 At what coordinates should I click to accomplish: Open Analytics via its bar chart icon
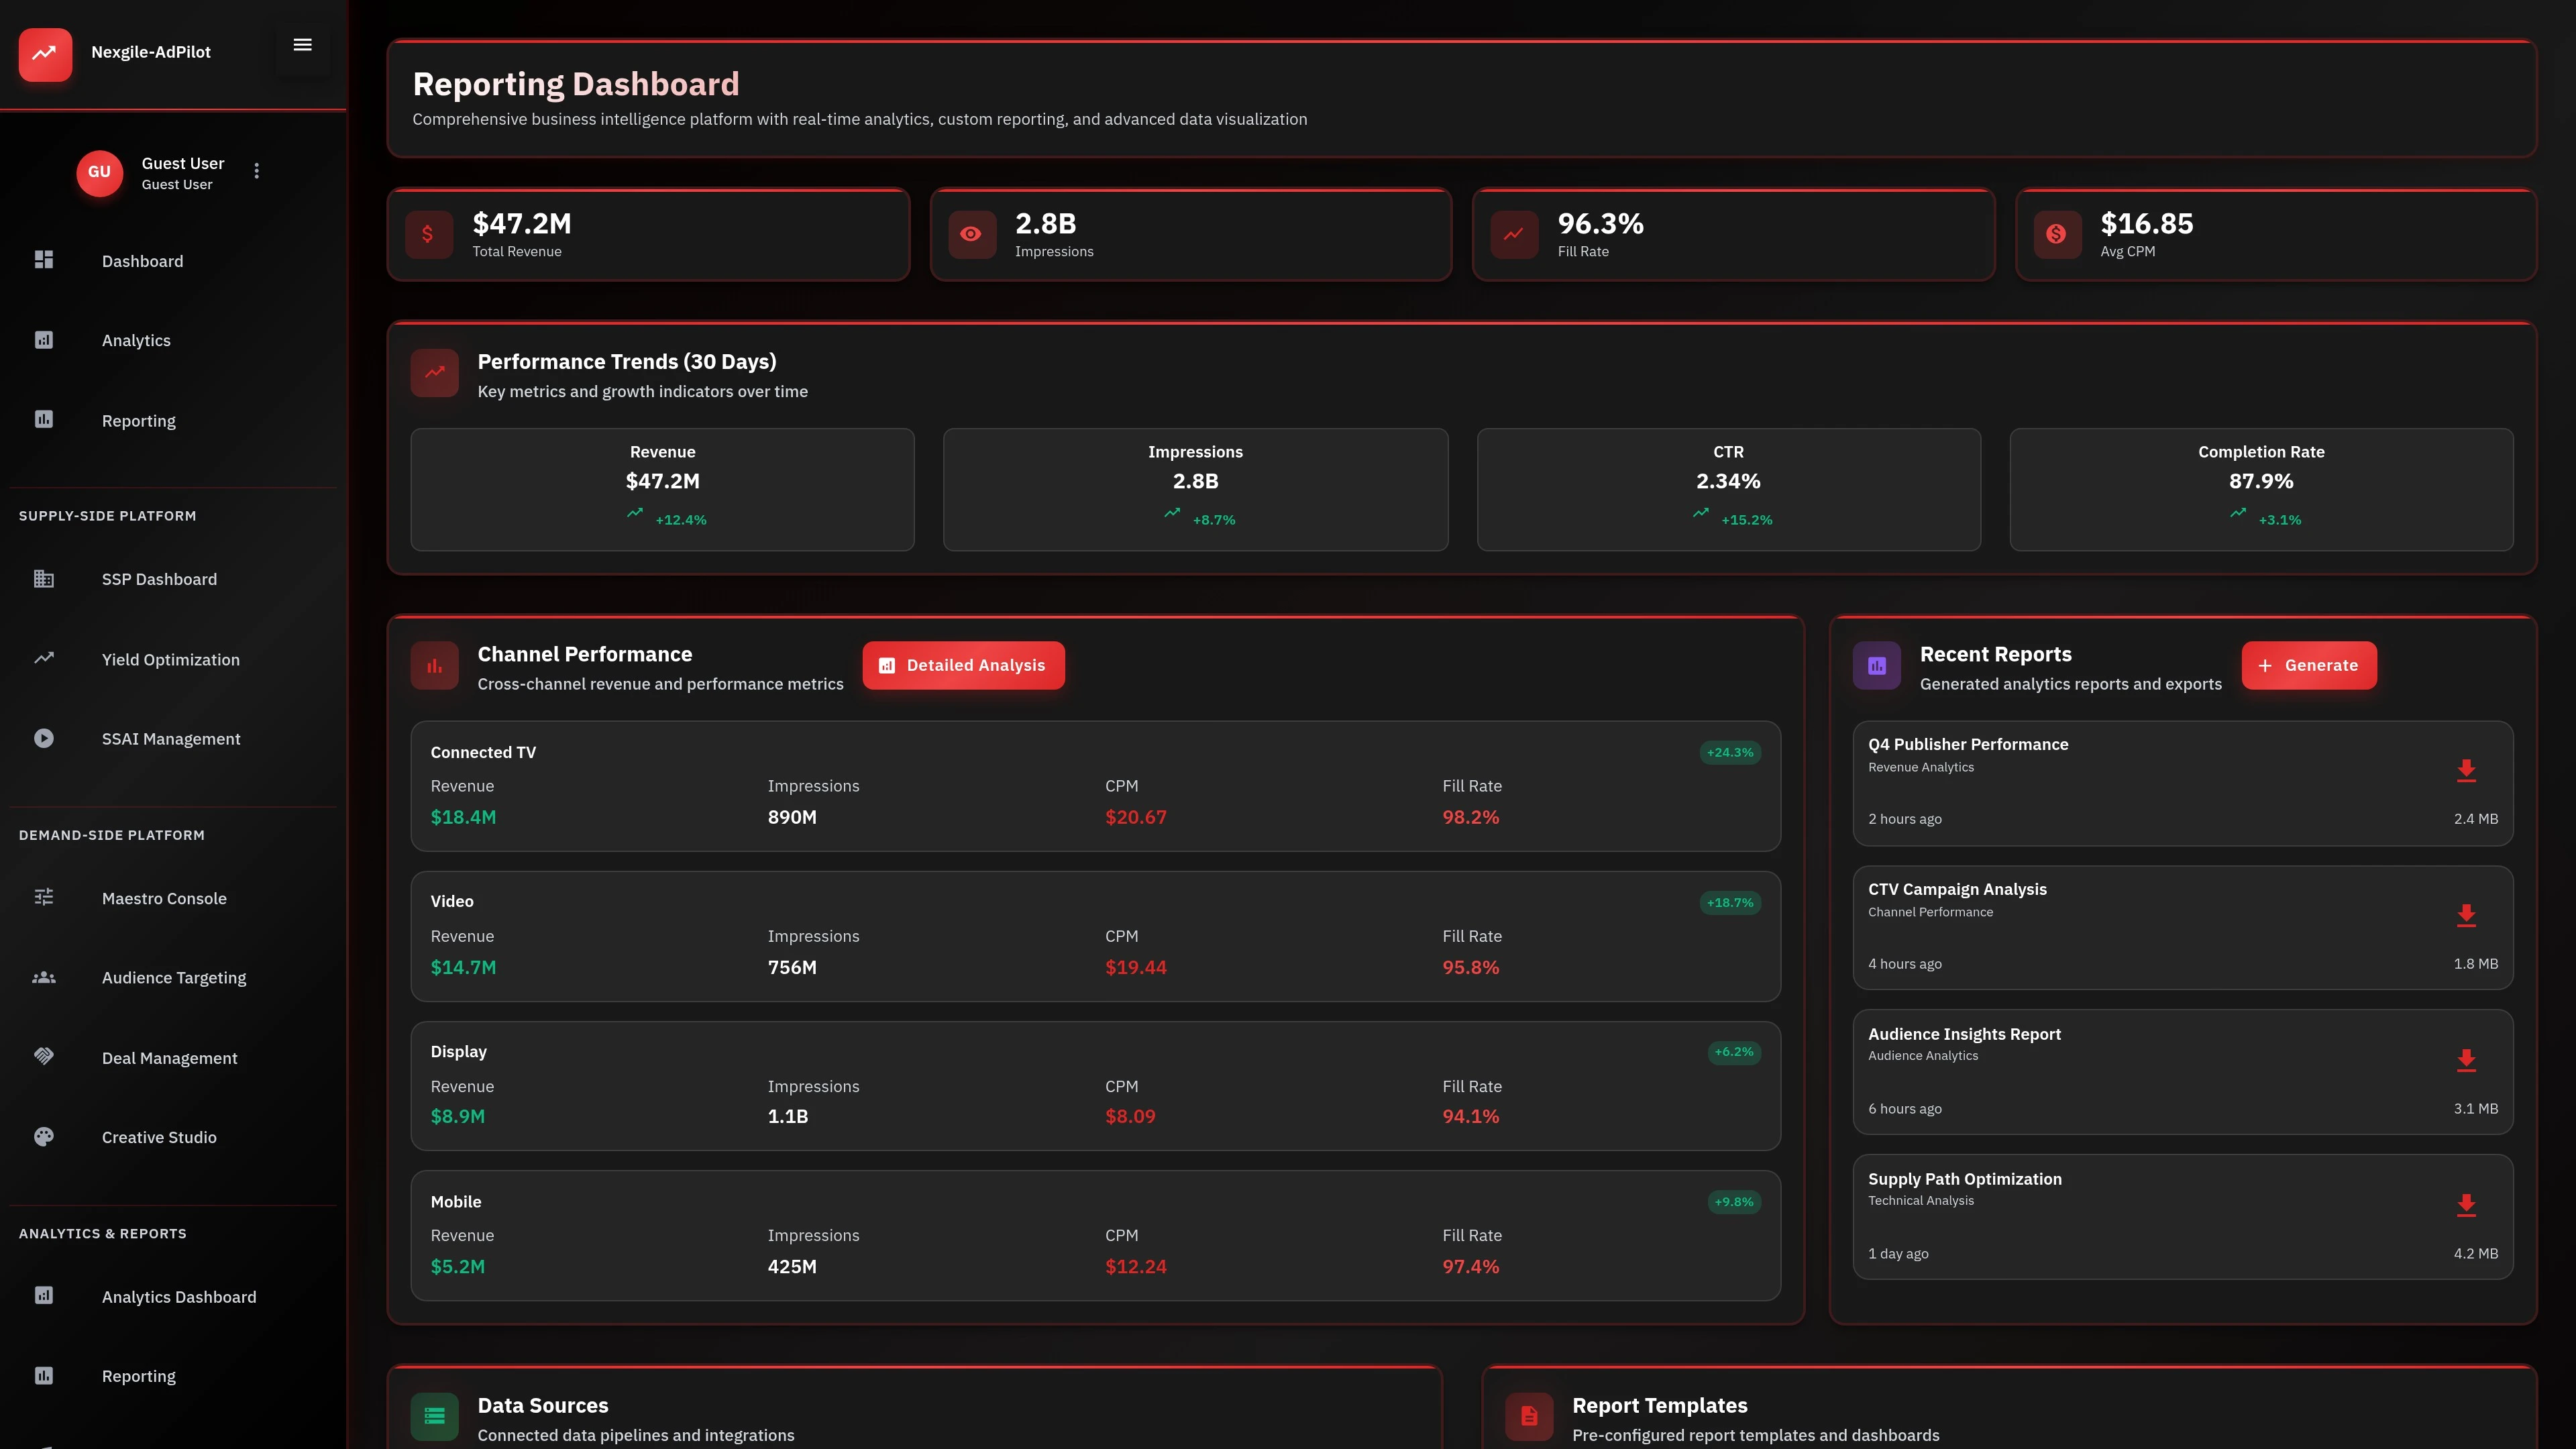click(44, 340)
